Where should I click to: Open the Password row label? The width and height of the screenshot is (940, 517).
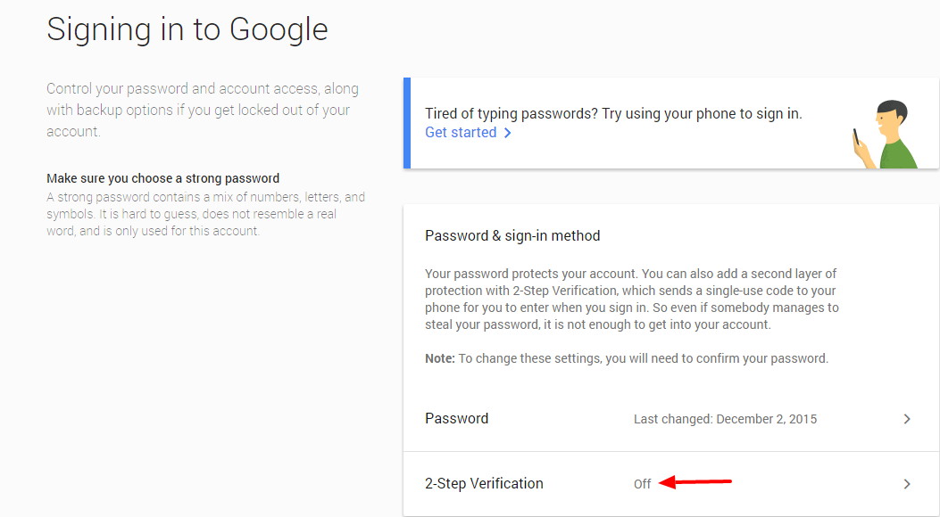(x=456, y=419)
